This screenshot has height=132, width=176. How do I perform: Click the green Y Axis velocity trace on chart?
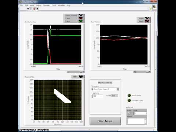click(66, 36)
